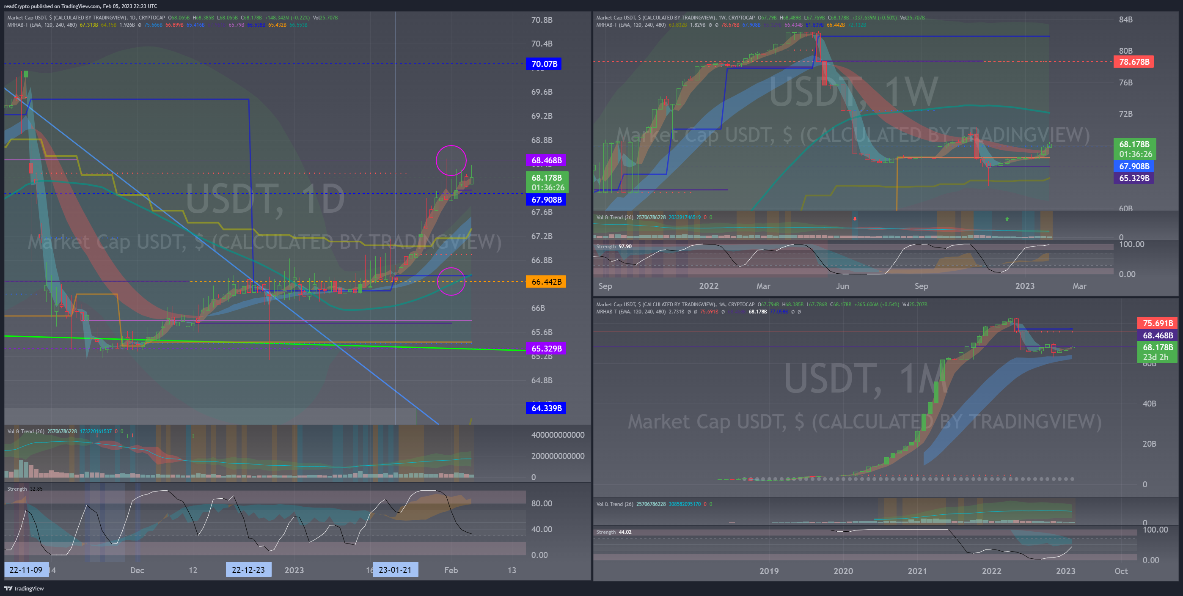Viewport: 1183px width, 596px height.
Task: Click the 2022 label on weekly time axis
Action: (x=709, y=286)
